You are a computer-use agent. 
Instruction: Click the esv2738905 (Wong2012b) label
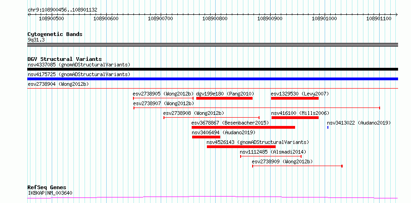click(x=163, y=94)
